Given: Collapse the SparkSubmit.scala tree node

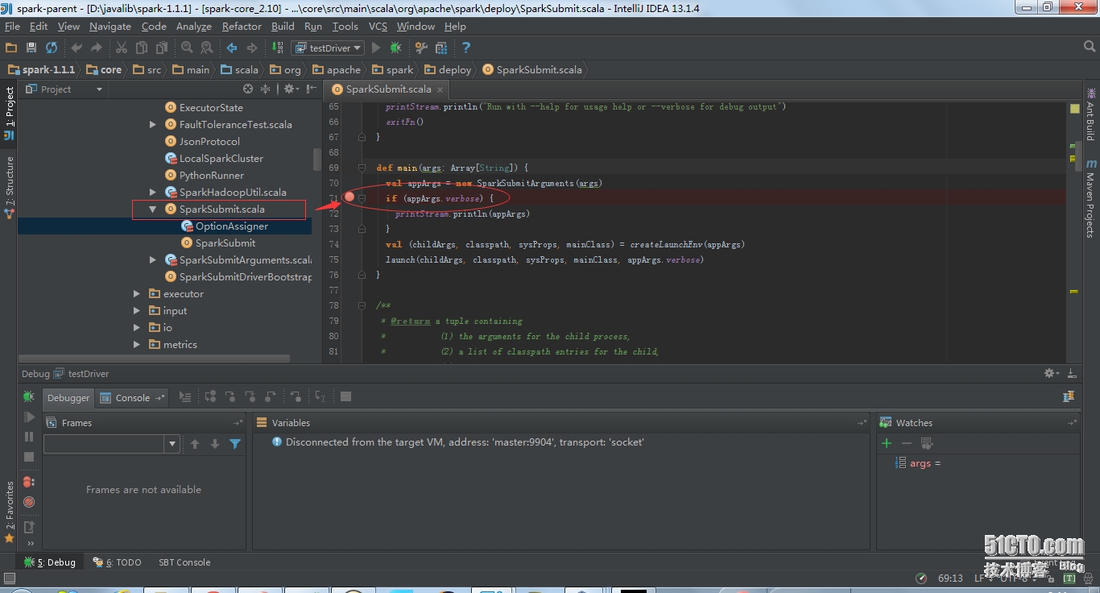Looking at the screenshot, I should pos(152,209).
